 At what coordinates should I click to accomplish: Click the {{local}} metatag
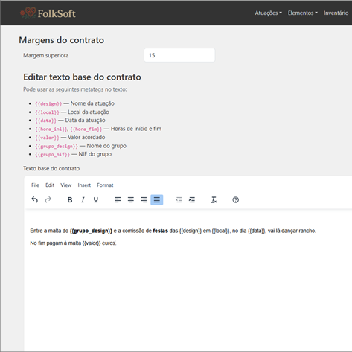tap(47, 112)
